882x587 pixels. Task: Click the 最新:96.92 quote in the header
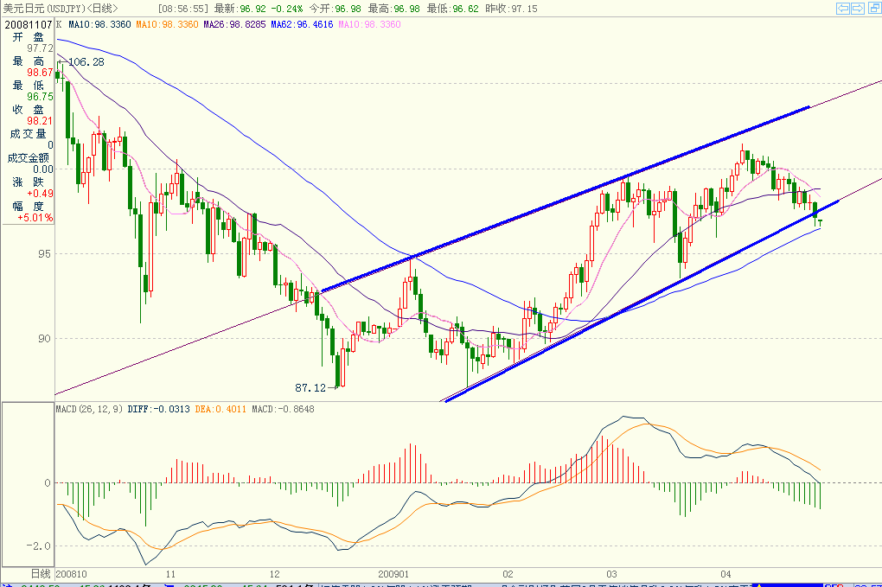tap(240, 9)
